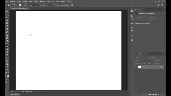This screenshot has height=96, width=171.
Task: Hide the Fondo layer
Action: (x=136, y=67)
